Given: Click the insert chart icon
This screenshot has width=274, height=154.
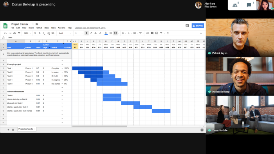Looking at the screenshot, I should (157, 33).
